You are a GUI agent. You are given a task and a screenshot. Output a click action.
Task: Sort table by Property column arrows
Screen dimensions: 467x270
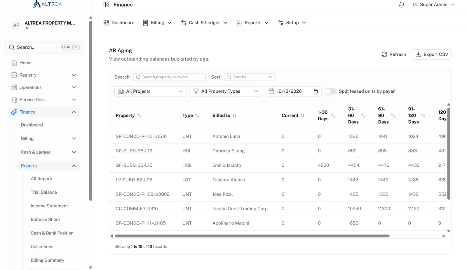[x=139, y=116]
